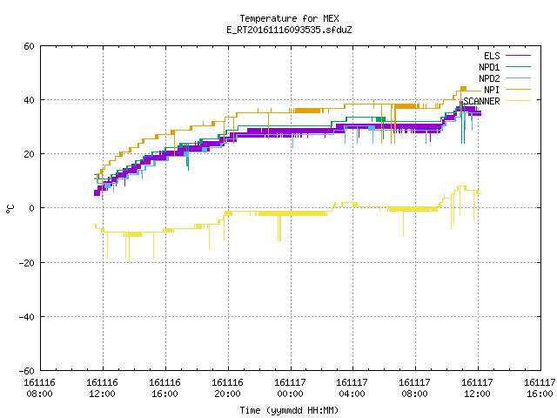Select the SCANNER legend label

481,101
